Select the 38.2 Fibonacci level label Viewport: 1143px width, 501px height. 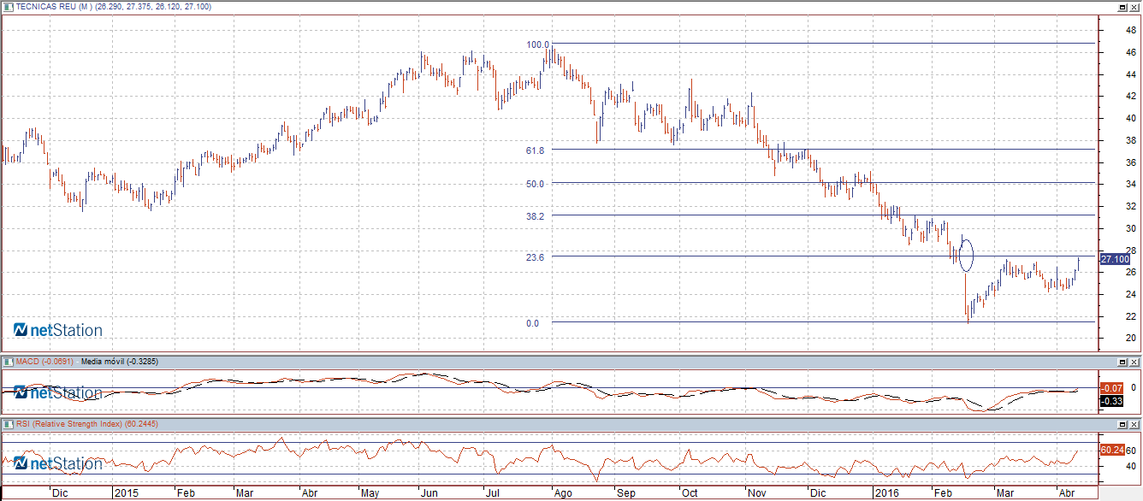pyautogui.click(x=536, y=216)
